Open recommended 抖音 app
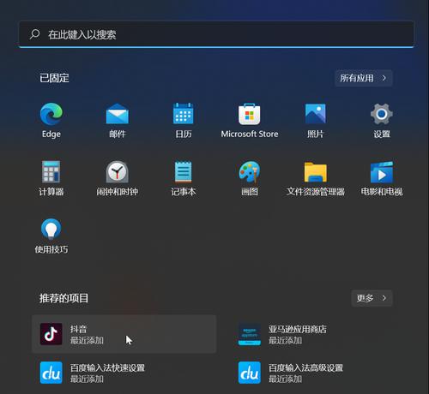The image size is (429, 394). coord(124,334)
